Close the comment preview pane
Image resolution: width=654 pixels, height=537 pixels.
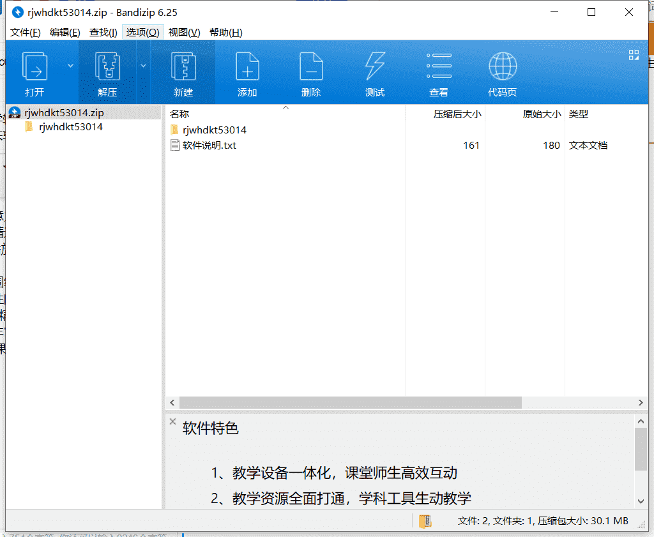(172, 421)
